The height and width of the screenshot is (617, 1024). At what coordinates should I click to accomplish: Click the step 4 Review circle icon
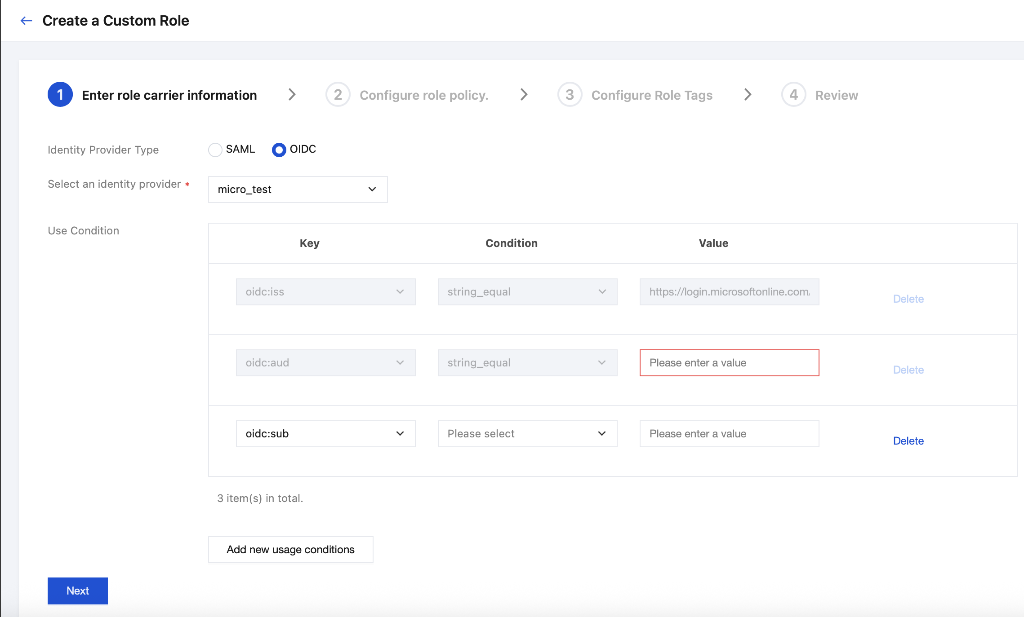[793, 95]
